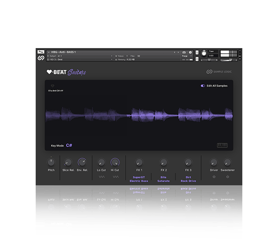Viewport: 278px width, 251px height.
Task: Toggle the Driver power button
Action: [214, 177]
